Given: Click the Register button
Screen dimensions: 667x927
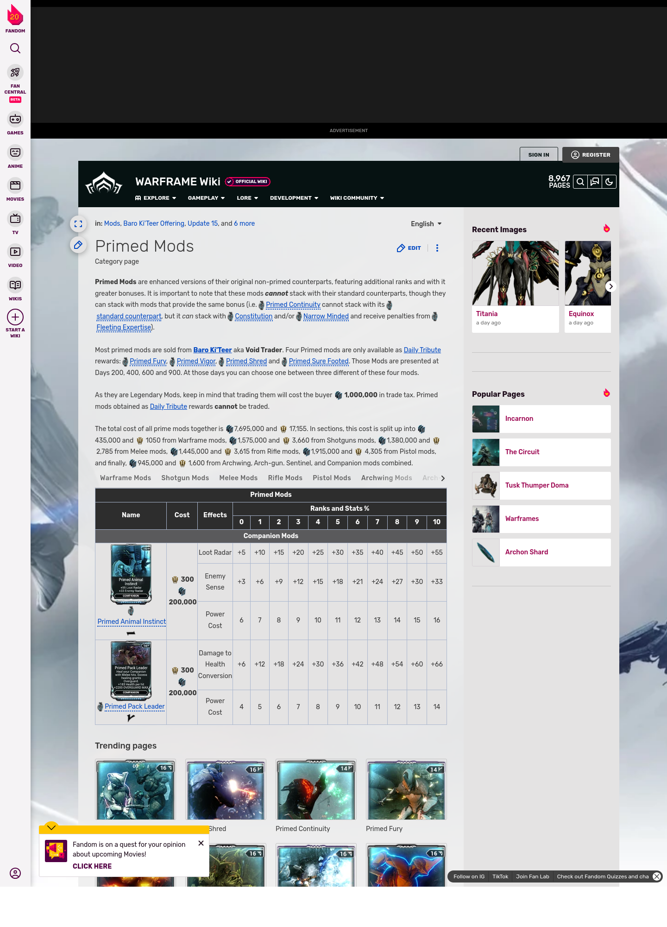Looking at the screenshot, I should point(591,155).
